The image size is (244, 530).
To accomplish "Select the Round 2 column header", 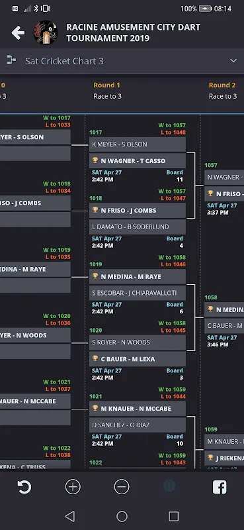I will (x=222, y=85).
